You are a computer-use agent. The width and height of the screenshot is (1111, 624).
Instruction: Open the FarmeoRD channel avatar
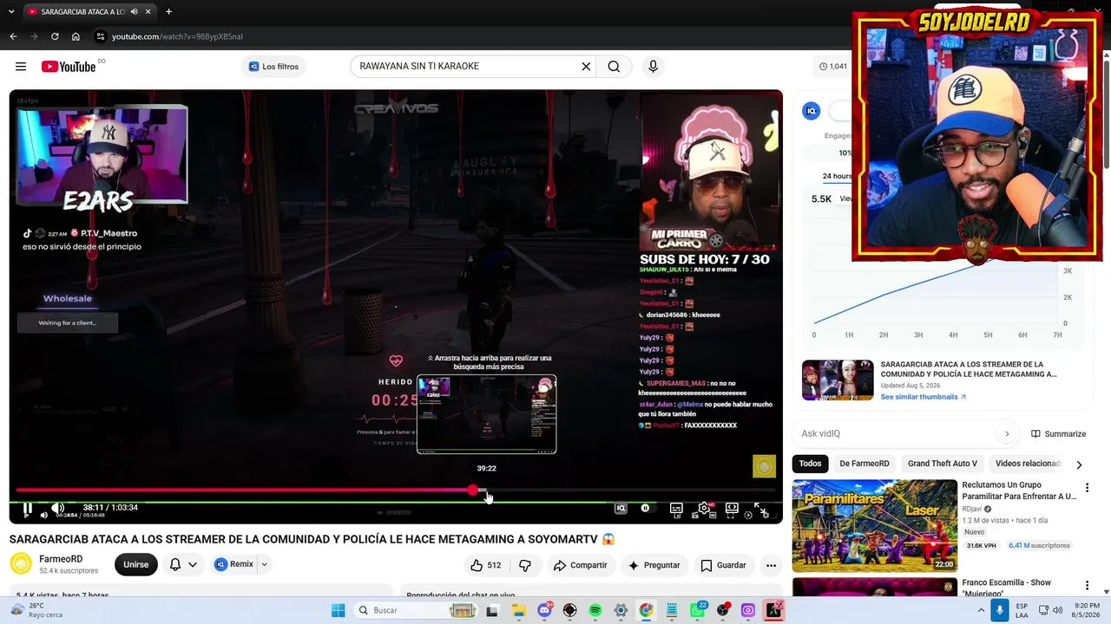click(21, 564)
